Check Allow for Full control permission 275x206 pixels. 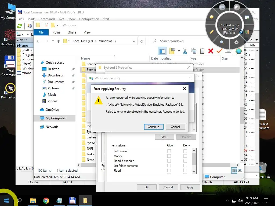pos(169,151)
